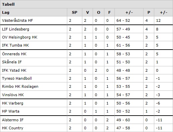Select OV Helsingborg HK in the table
This screenshot has height=132, width=173.
(20, 37)
